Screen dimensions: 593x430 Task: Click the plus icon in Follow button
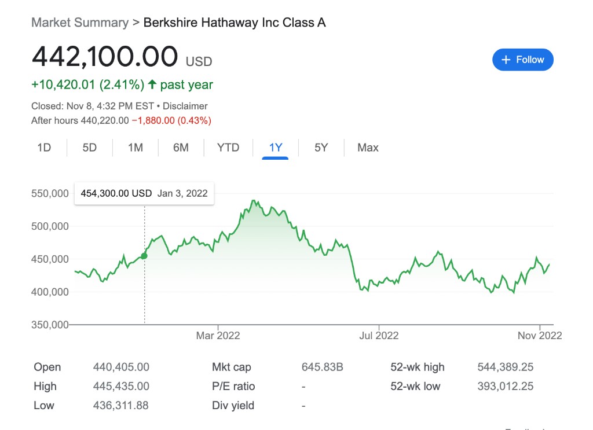[x=506, y=60]
